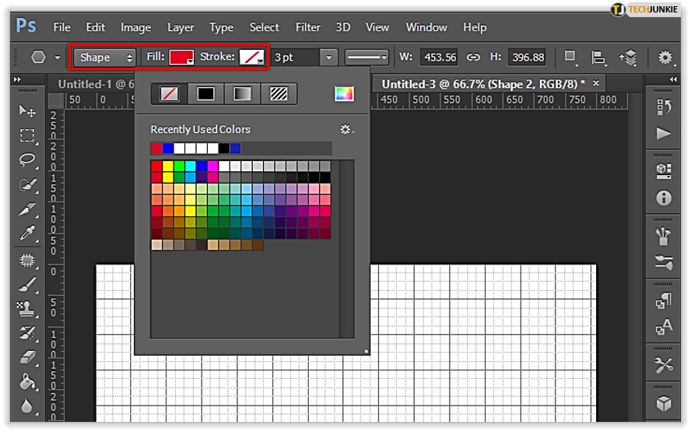Open the 3D menu
The image size is (691, 432).
[343, 27]
